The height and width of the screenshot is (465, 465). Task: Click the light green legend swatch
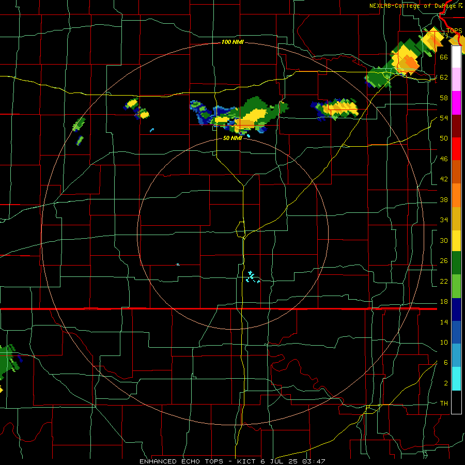click(x=456, y=286)
